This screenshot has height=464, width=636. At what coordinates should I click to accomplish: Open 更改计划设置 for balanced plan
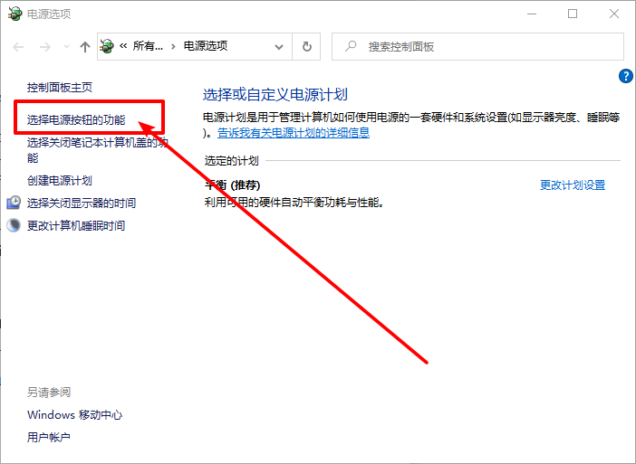coord(572,185)
